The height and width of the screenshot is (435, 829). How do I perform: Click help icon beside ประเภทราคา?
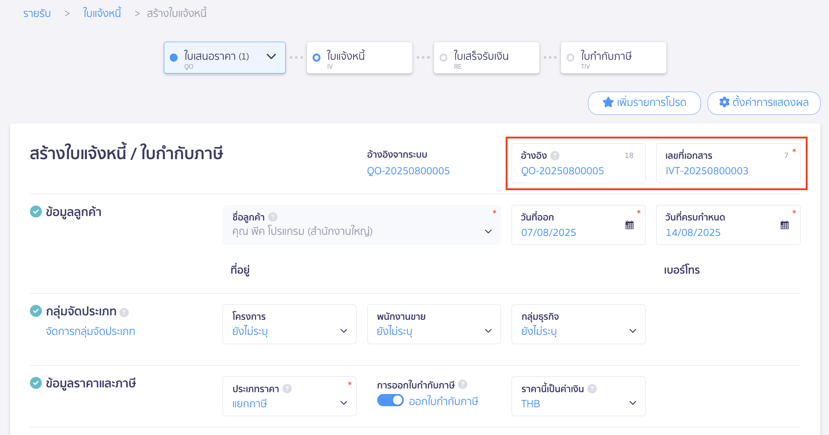[x=287, y=389]
